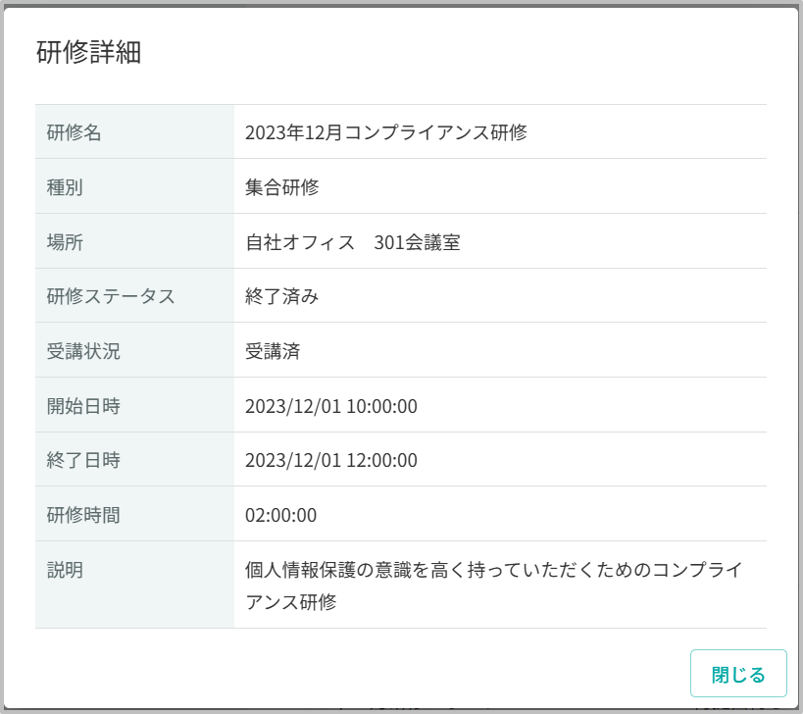
Task: Click the 種別 label cell
Action: click(x=134, y=186)
